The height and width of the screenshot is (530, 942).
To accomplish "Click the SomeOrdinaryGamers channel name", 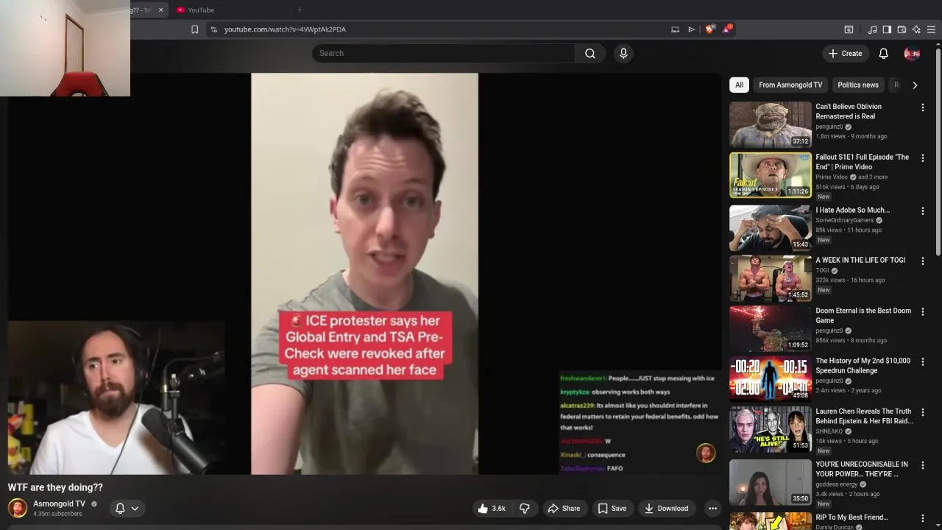I will tap(844, 220).
